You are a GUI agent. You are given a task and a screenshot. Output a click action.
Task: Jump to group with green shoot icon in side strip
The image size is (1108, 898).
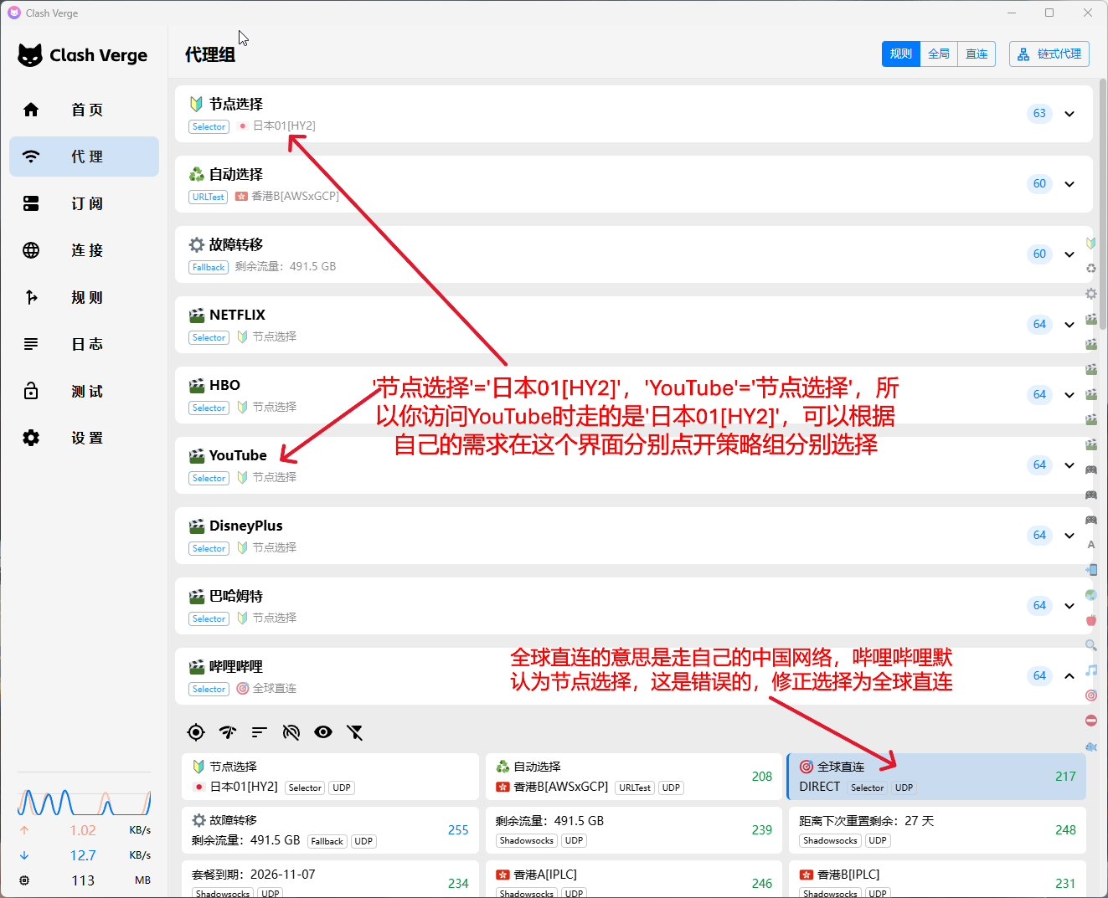coord(1090,244)
